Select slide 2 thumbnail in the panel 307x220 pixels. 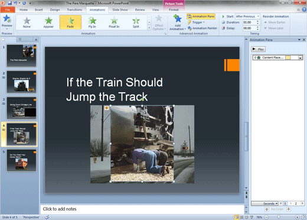click(21, 82)
